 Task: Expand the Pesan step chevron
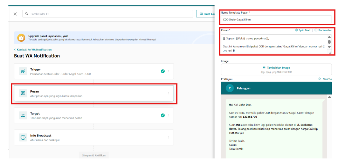coord(168,94)
